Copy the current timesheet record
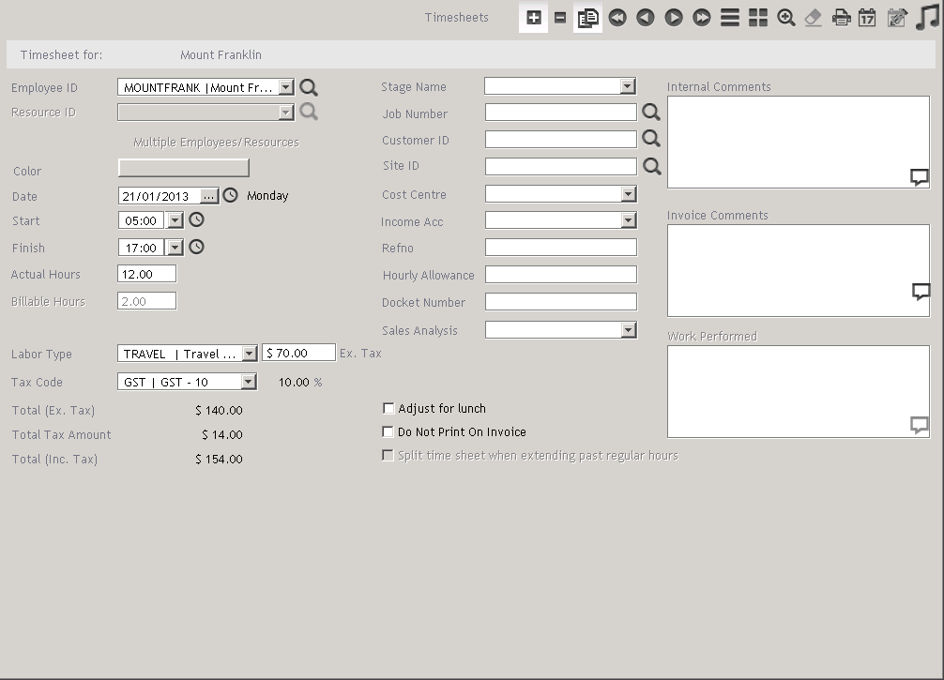Screen dimensions: 944x680 pyautogui.click(x=587, y=17)
